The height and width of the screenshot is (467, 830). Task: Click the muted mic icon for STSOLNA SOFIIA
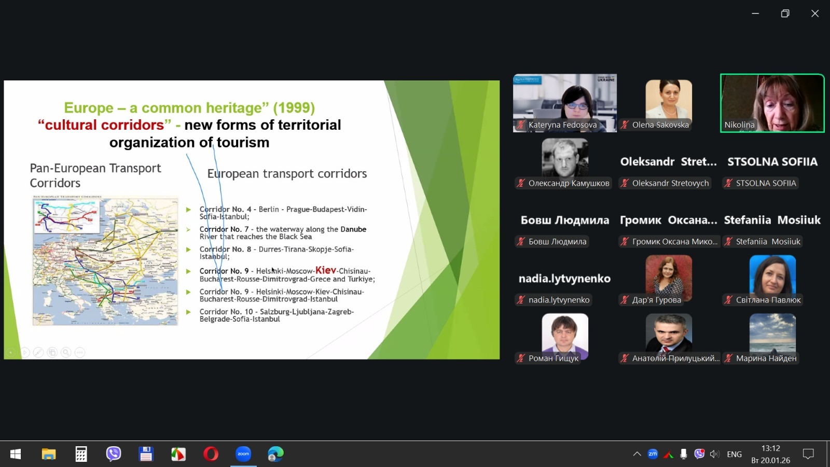point(729,183)
